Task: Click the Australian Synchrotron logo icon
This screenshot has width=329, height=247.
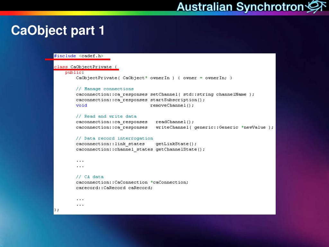Action: [316, 6]
